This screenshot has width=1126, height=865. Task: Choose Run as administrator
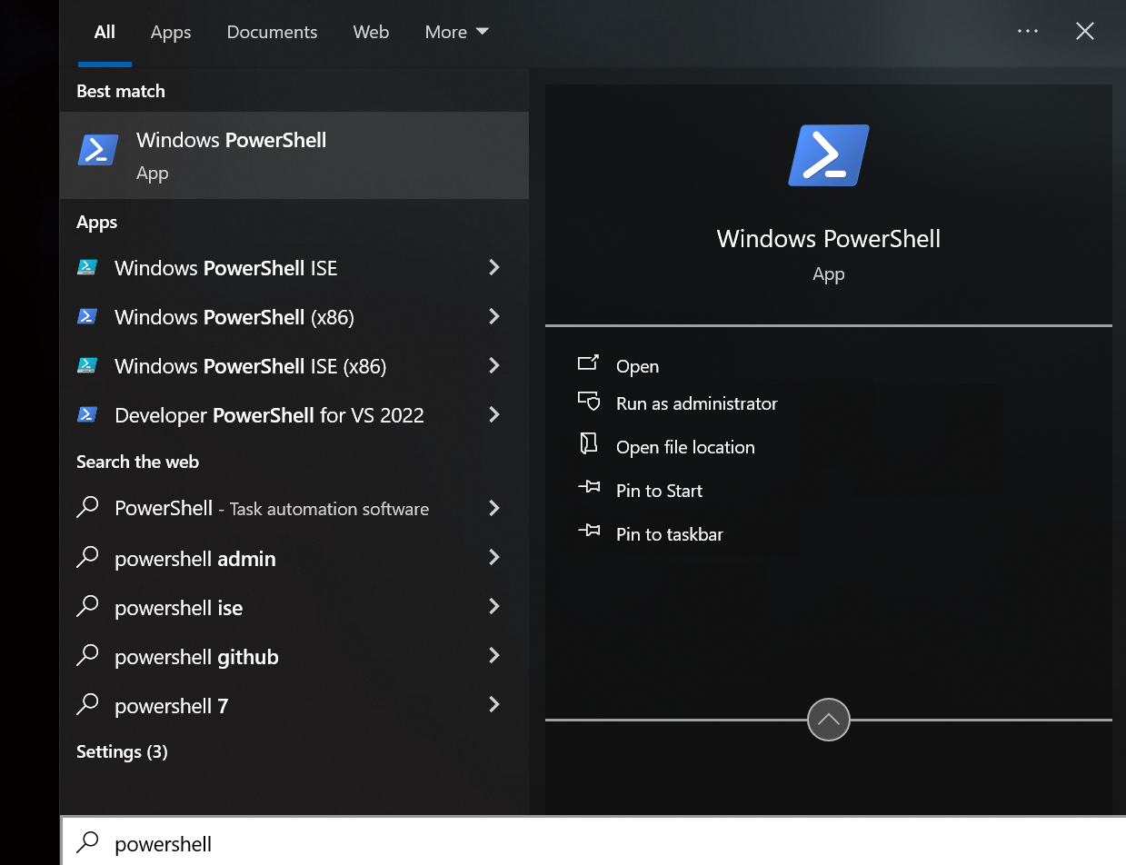click(x=697, y=403)
